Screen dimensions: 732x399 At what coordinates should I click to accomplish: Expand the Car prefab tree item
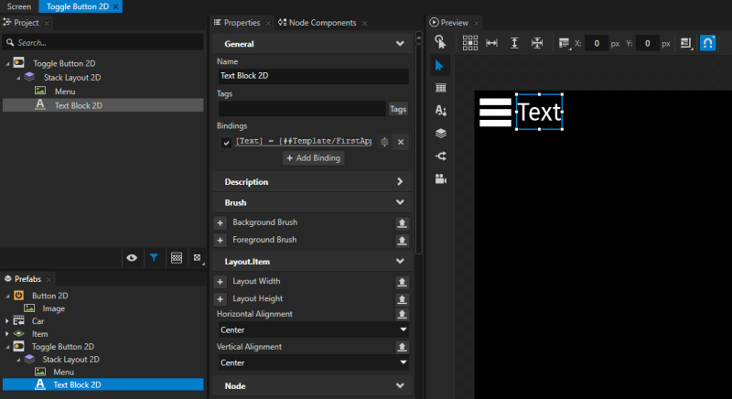tap(7, 321)
